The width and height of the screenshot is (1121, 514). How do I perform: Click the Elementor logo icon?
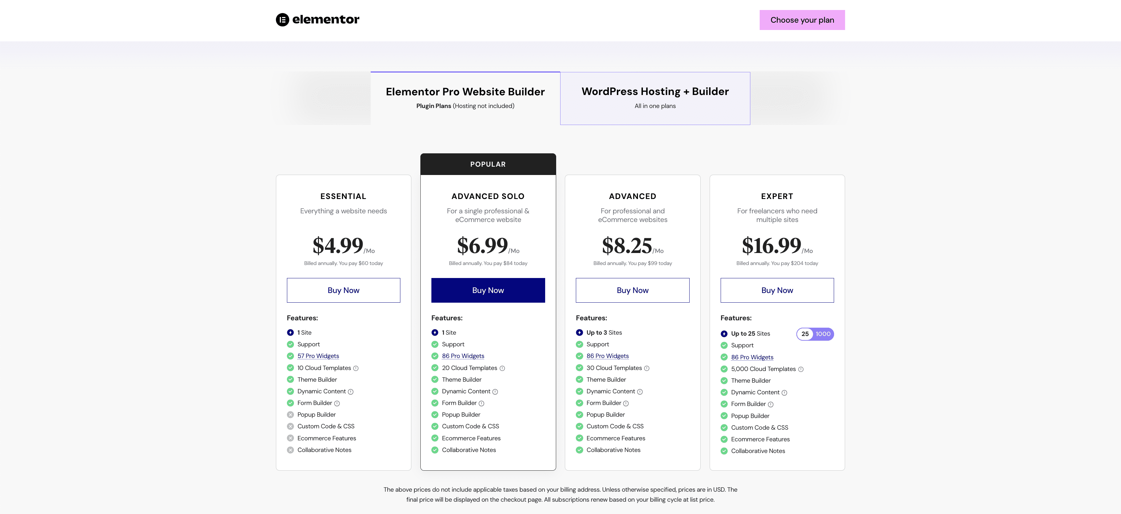(x=283, y=20)
